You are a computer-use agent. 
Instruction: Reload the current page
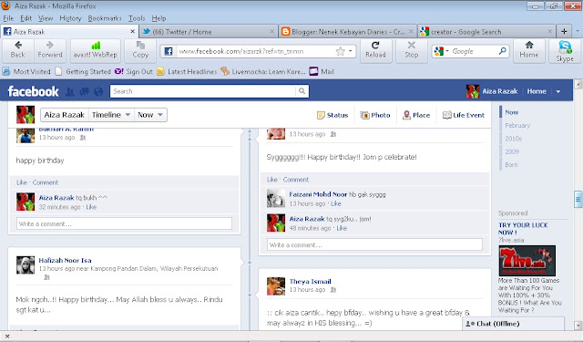click(x=375, y=50)
